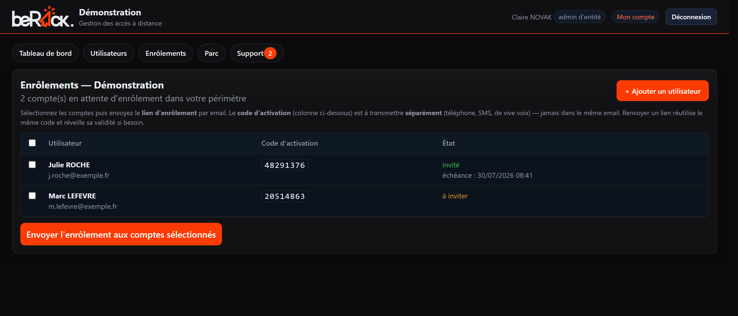Click email m.lefevre@exemple.fr
Viewport: 738px width, 316px height.
(x=83, y=206)
